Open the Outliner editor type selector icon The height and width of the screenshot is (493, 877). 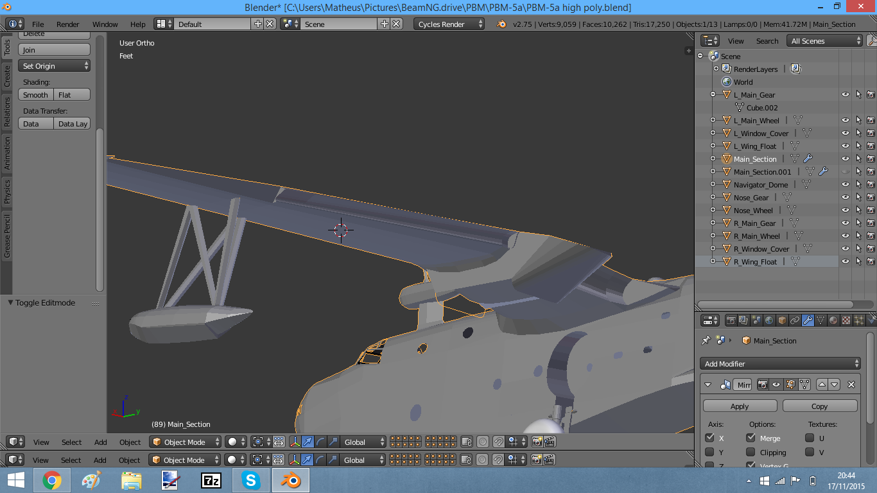click(x=711, y=40)
